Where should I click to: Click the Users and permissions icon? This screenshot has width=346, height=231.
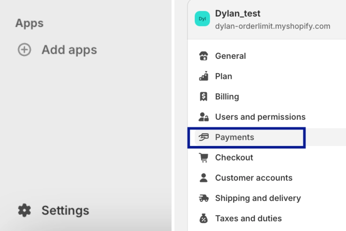[204, 117]
